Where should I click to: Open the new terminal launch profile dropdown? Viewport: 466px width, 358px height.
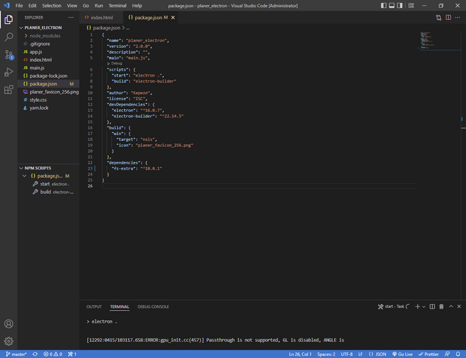(424, 307)
